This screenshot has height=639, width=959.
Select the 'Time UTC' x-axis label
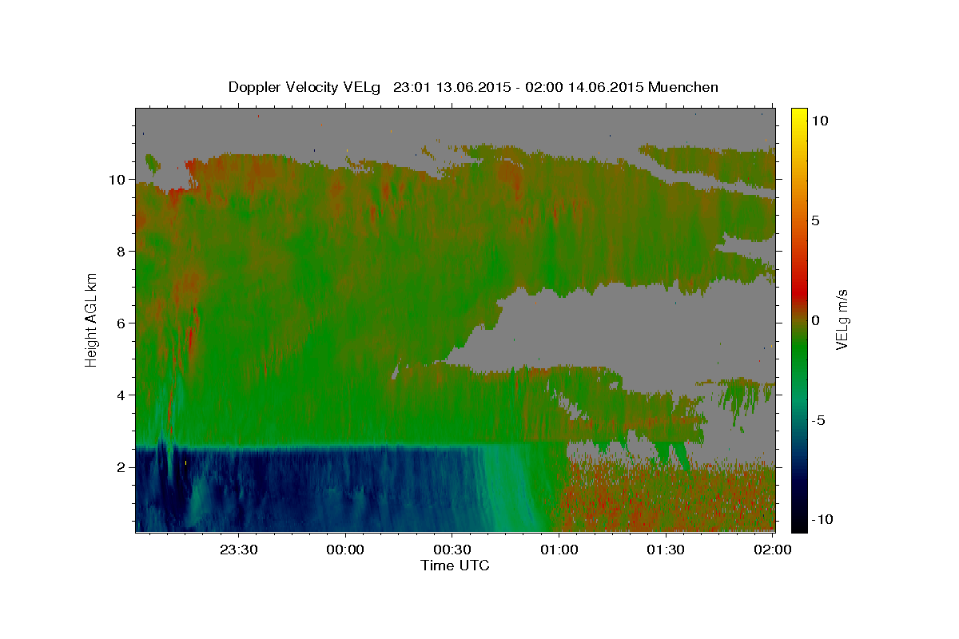coord(455,566)
